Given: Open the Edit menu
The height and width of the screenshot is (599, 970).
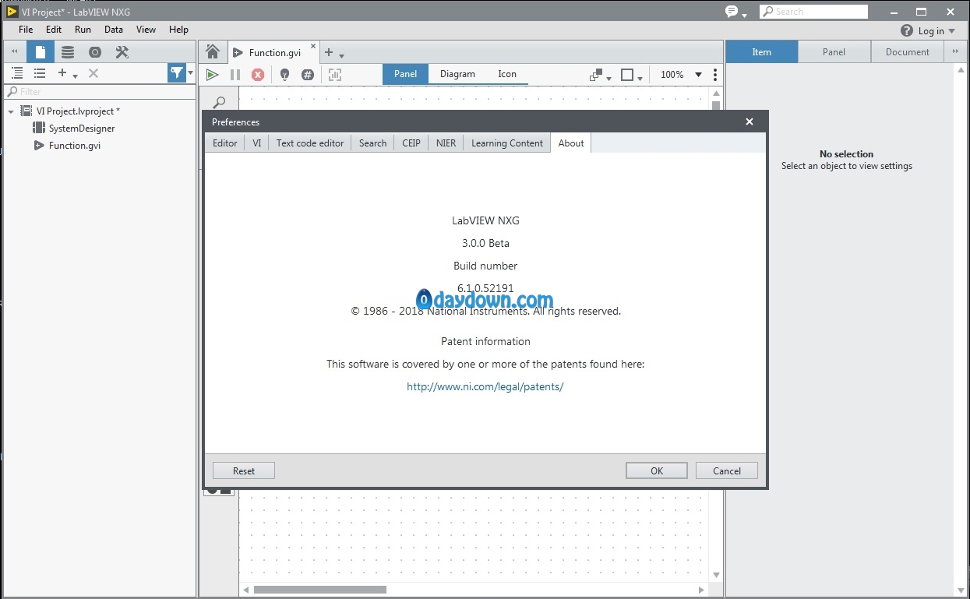Looking at the screenshot, I should click(x=54, y=30).
